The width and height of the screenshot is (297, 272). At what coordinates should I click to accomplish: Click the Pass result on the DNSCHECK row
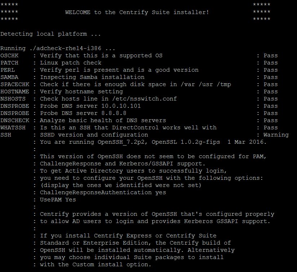271,120
